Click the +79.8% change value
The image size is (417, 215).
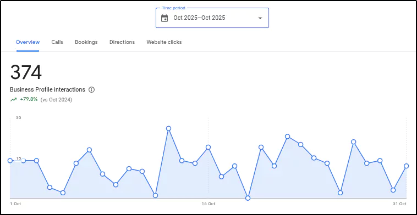29,100
